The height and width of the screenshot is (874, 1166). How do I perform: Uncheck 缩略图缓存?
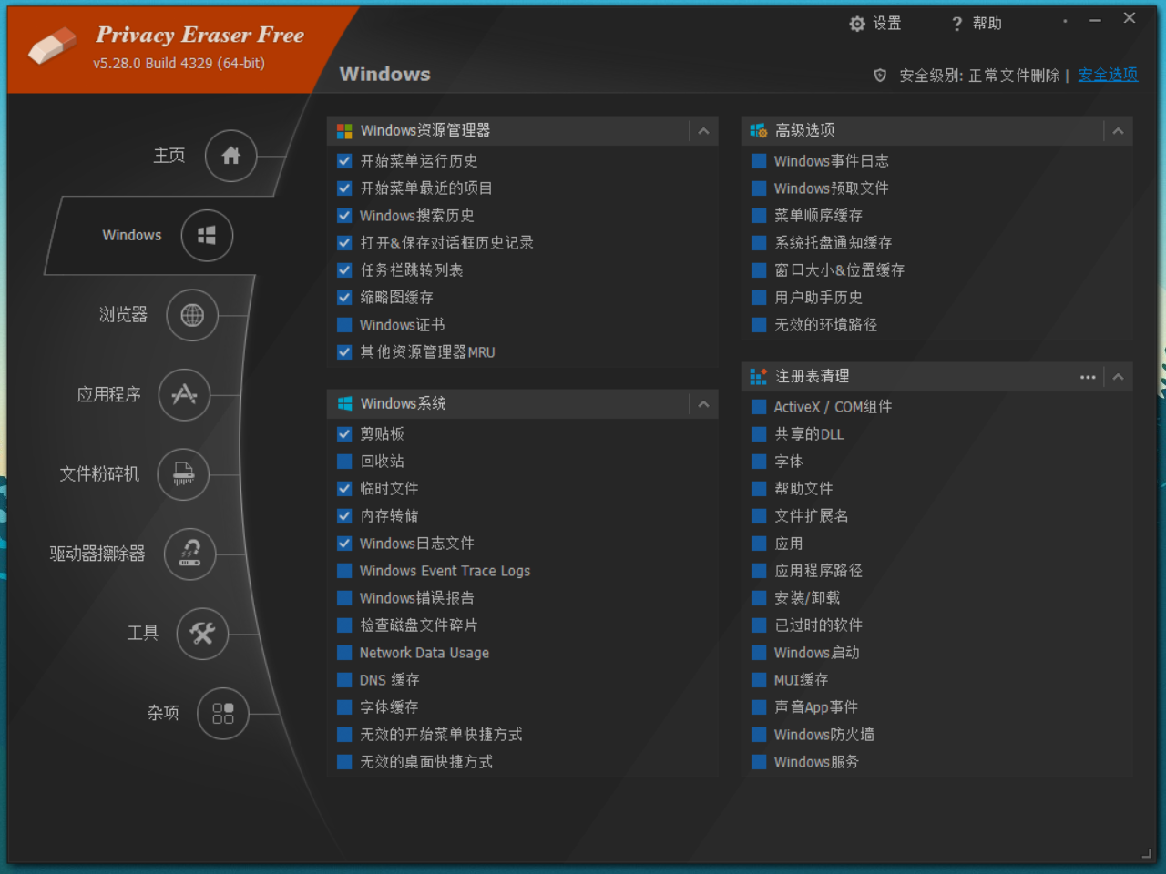point(344,298)
